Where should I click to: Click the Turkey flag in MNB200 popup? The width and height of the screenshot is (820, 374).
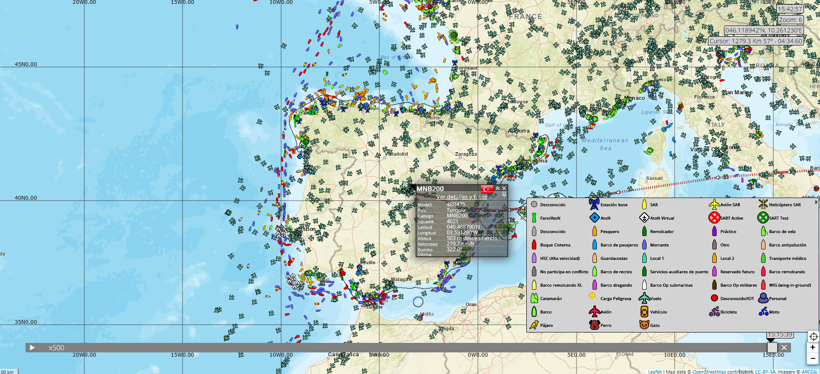click(x=487, y=189)
